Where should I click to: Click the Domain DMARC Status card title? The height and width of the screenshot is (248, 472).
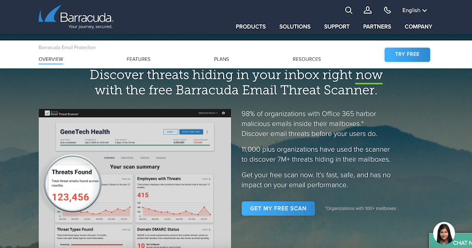[158, 229]
